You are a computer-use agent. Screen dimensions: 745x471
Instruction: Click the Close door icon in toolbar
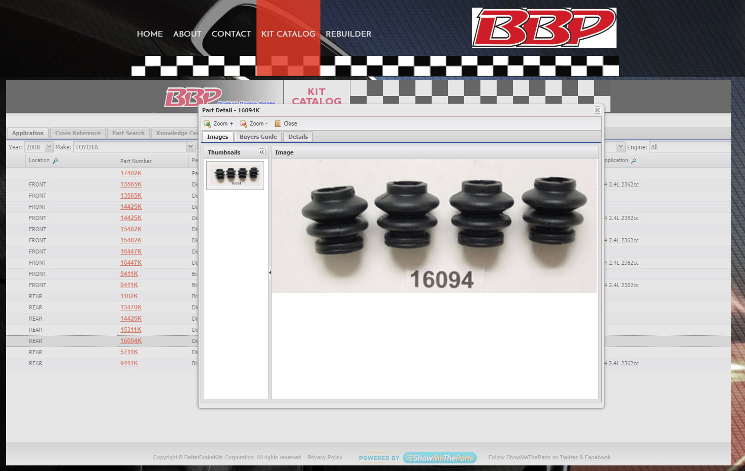[x=278, y=123]
